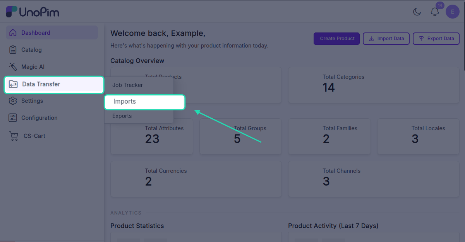Select Job Tracker from submenu
The width and height of the screenshot is (465, 242).
click(x=127, y=85)
